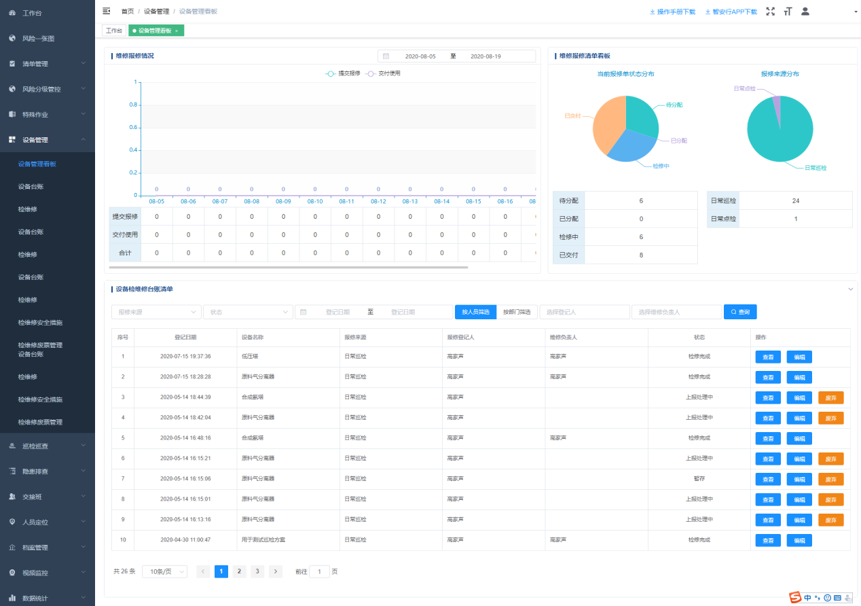861x606 pixels.
Task: Click the 特殊作业 sidebar icon
Action: point(12,114)
